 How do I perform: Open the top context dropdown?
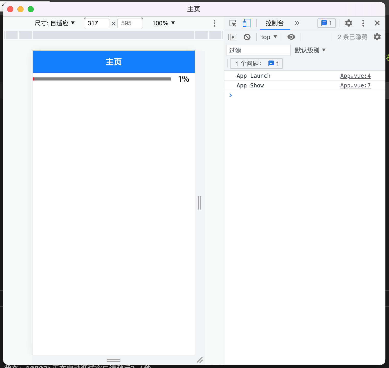(x=269, y=37)
